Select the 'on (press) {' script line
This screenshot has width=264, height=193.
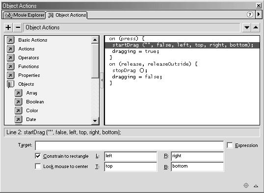(x=127, y=39)
